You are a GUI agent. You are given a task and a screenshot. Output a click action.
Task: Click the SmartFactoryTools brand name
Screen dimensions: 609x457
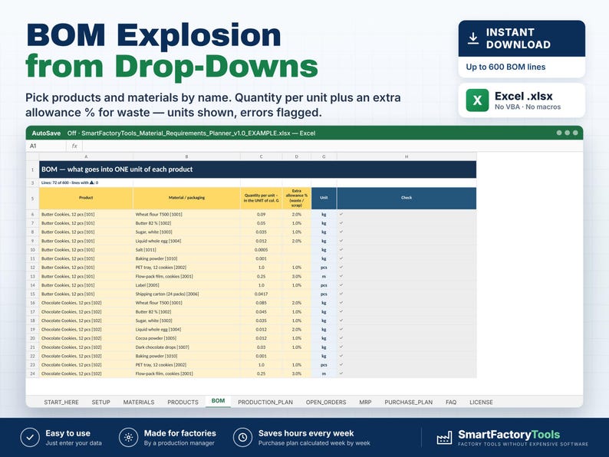(x=509, y=435)
